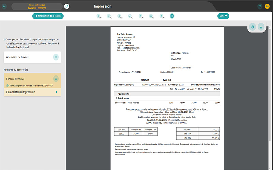Go to workflow step 1

click(x=98, y=16)
